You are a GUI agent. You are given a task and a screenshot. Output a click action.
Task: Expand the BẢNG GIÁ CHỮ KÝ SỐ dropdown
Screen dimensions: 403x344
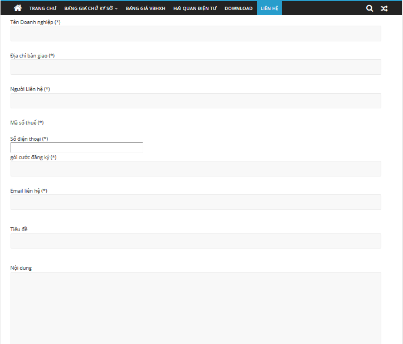[x=91, y=8]
